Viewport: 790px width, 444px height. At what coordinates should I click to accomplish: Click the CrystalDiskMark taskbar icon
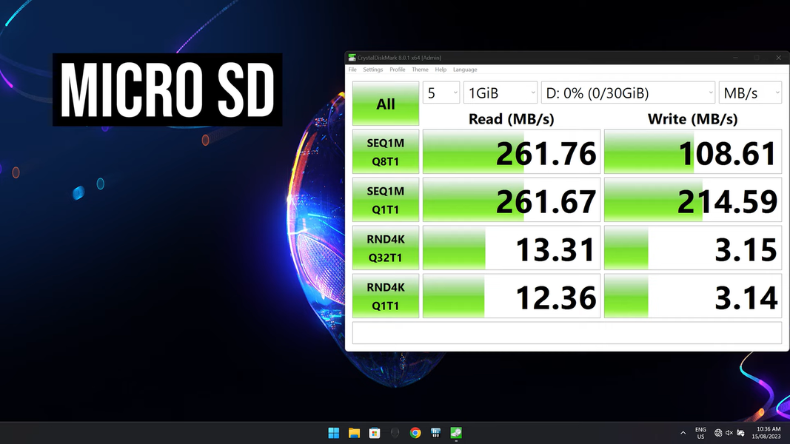click(x=456, y=433)
